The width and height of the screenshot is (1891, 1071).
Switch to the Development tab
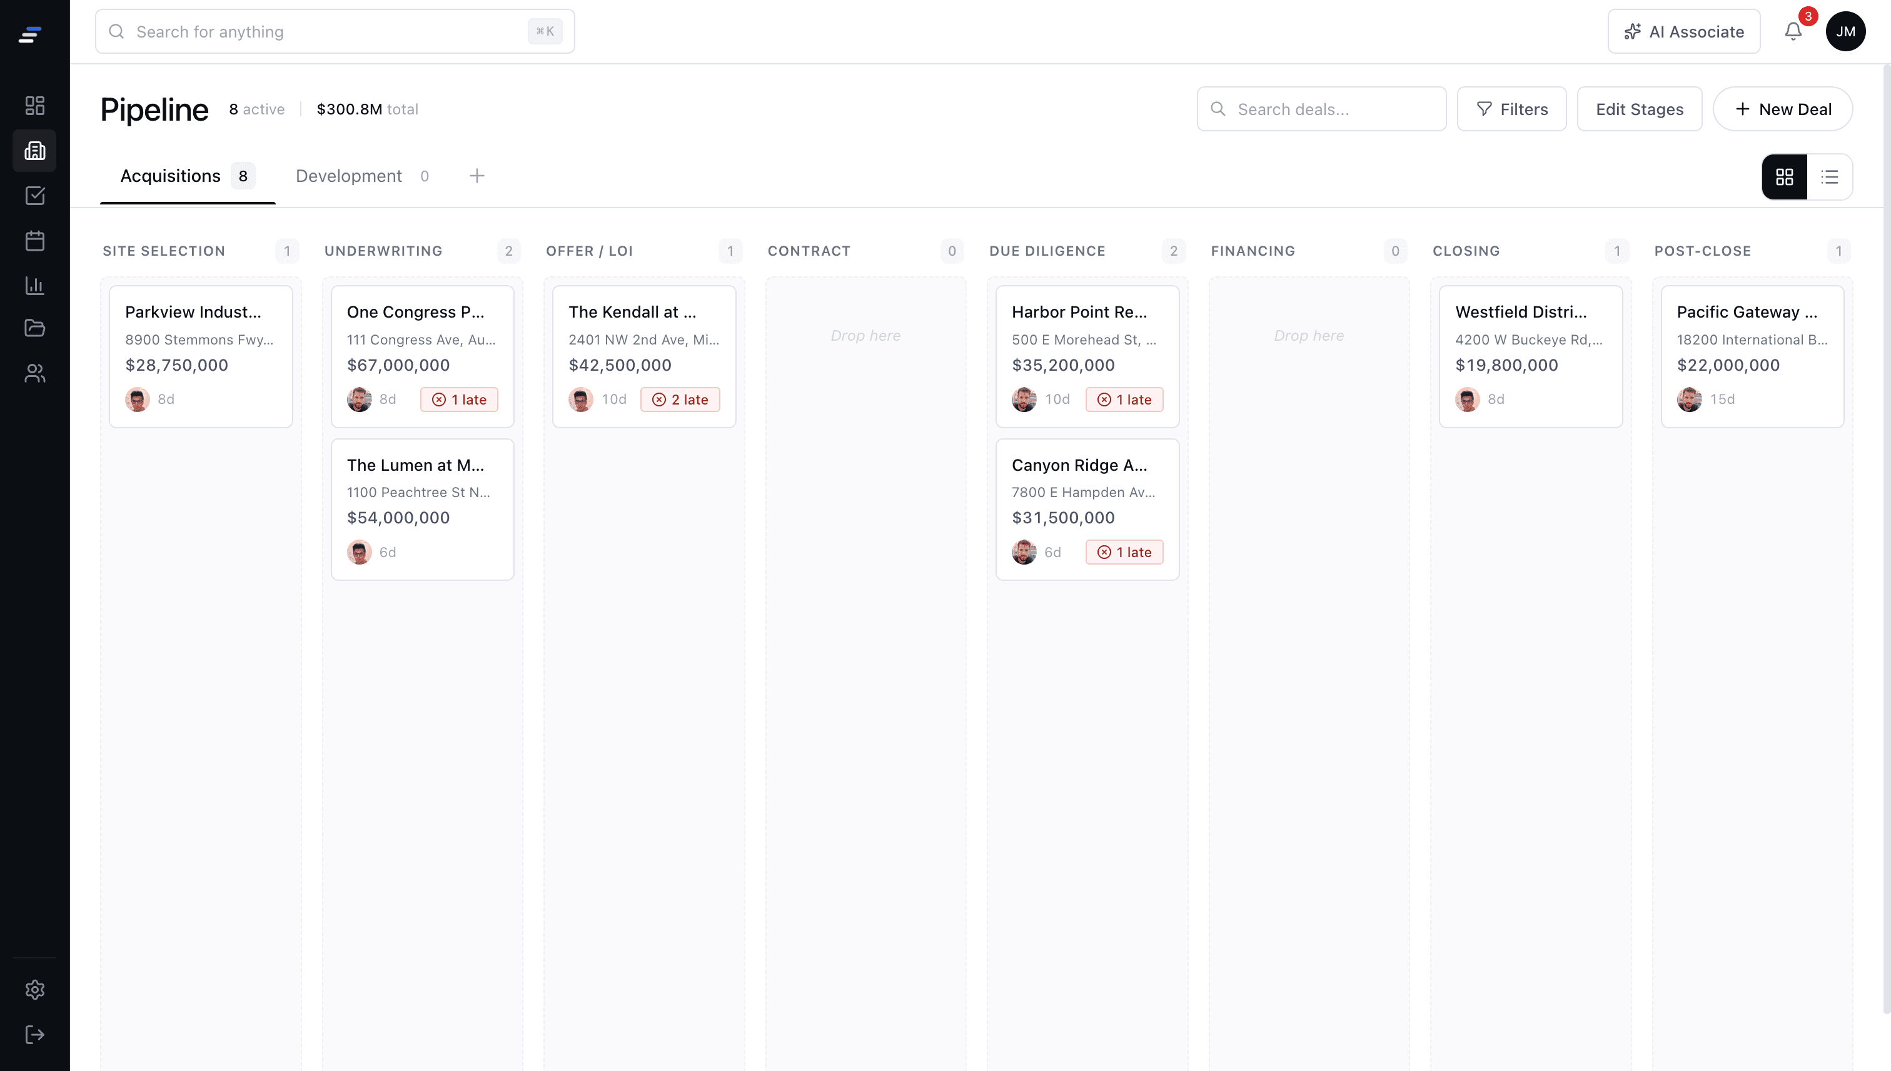[x=349, y=176]
